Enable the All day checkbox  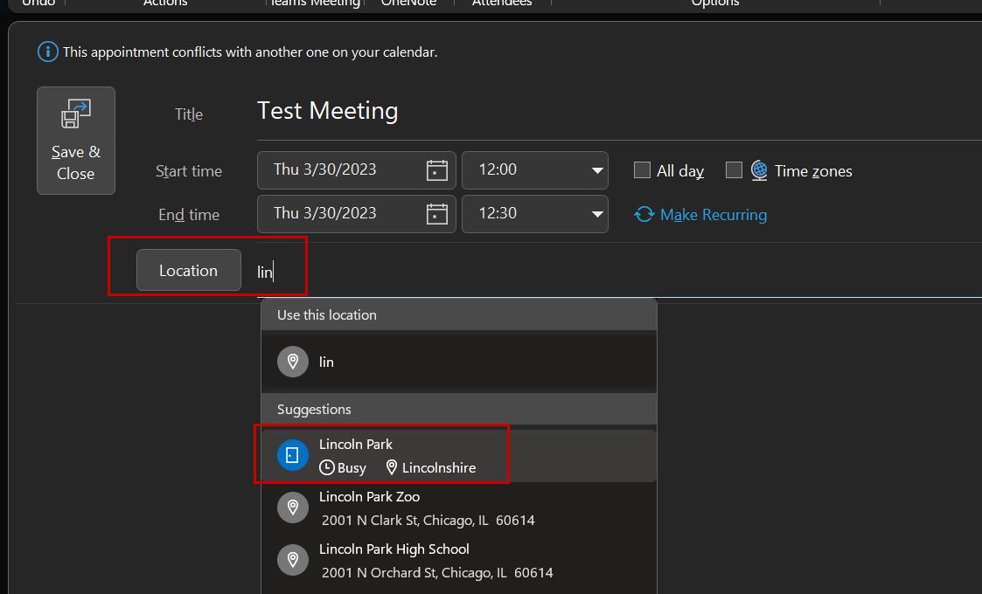coord(642,170)
